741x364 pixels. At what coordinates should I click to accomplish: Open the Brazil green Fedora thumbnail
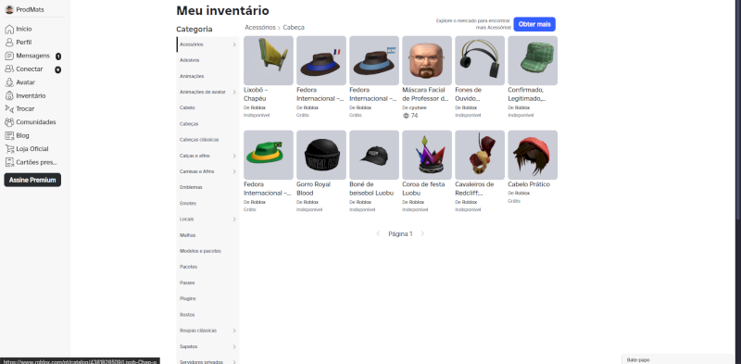269,155
